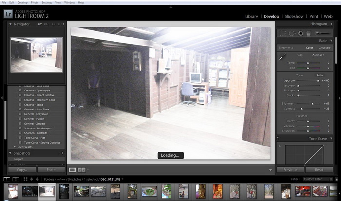Switch to the Slideshow module
Image resolution: width=341 pixels, height=201 pixels.
[x=294, y=16]
